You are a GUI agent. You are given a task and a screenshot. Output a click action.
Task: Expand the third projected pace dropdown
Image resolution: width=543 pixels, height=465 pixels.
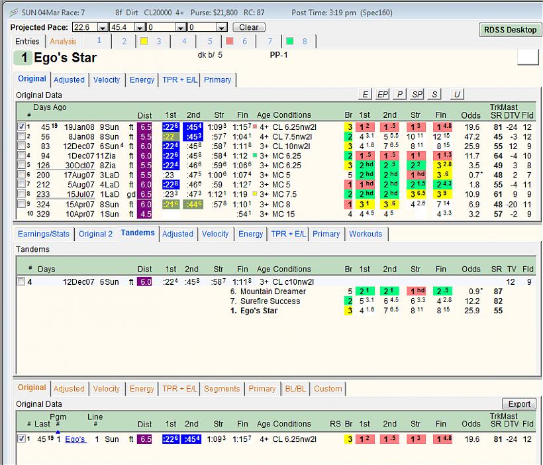[x=180, y=27]
